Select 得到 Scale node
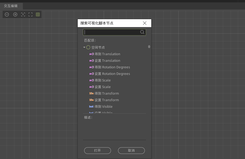This screenshot has height=159, width=245. pos(102,80)
